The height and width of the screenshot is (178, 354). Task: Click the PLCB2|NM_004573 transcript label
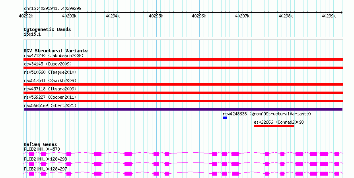(42, 149)
